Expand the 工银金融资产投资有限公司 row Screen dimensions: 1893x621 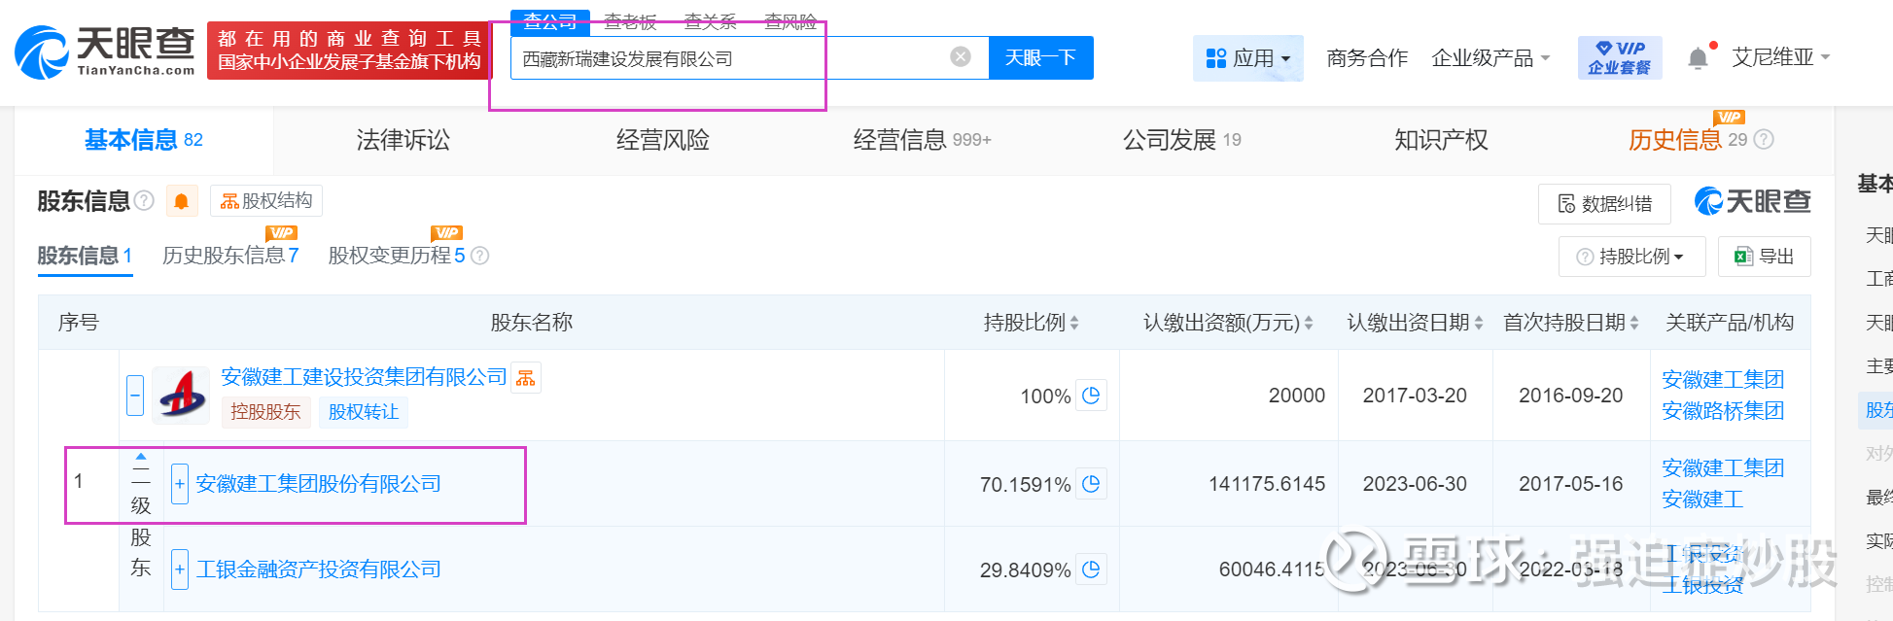click(180, 569)
